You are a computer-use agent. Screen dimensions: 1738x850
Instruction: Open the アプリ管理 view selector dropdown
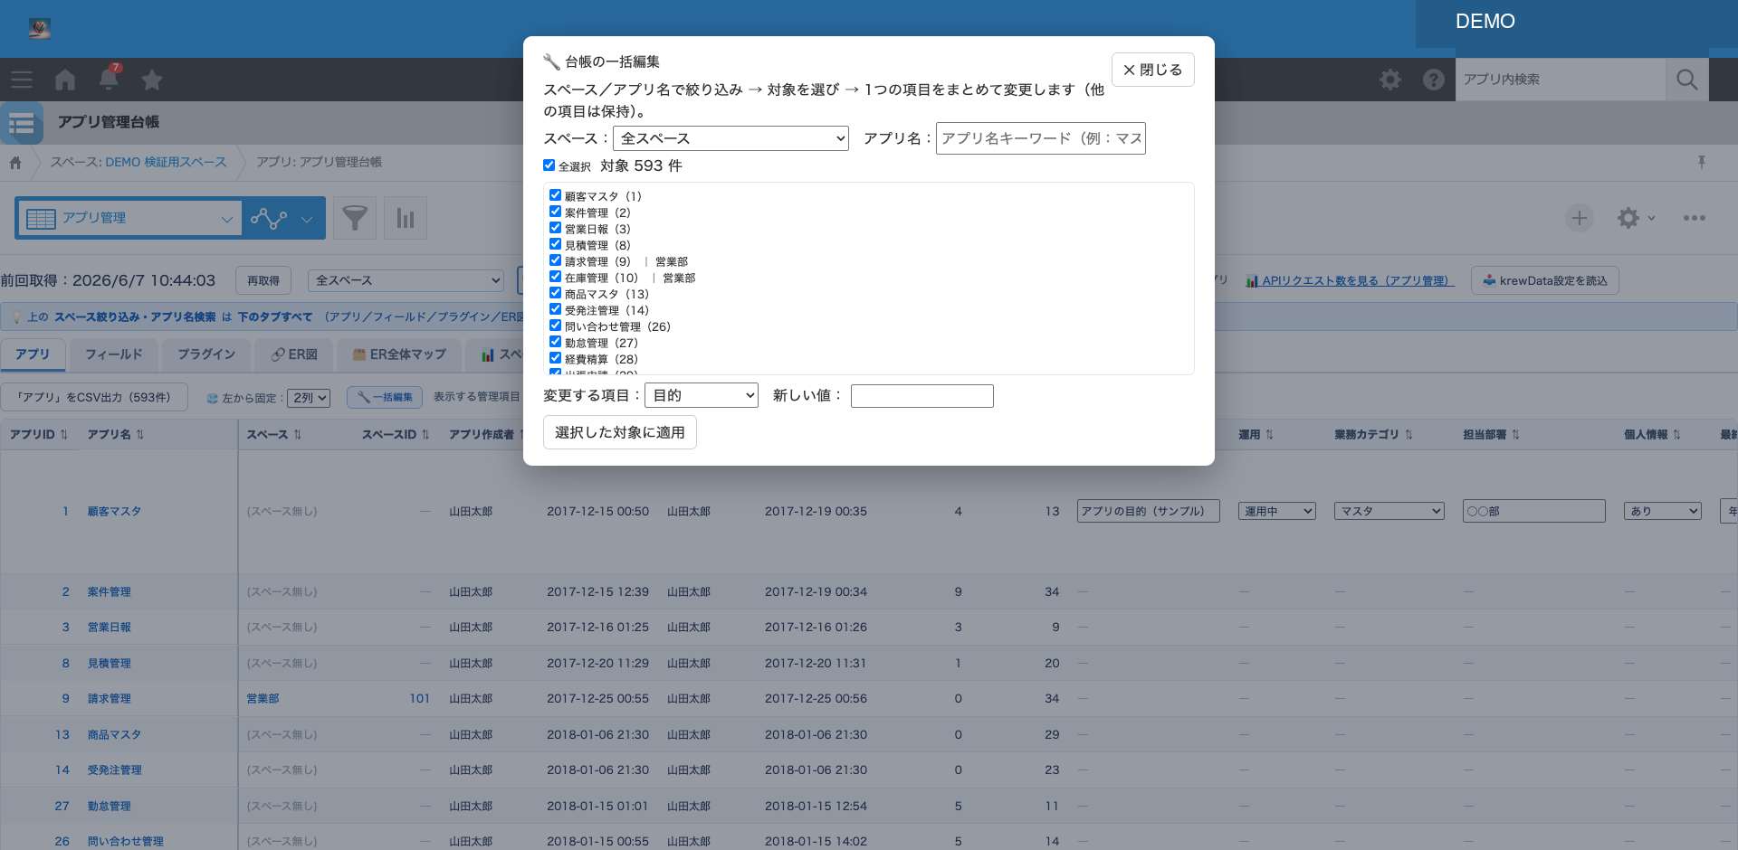(x=129, y=218)
